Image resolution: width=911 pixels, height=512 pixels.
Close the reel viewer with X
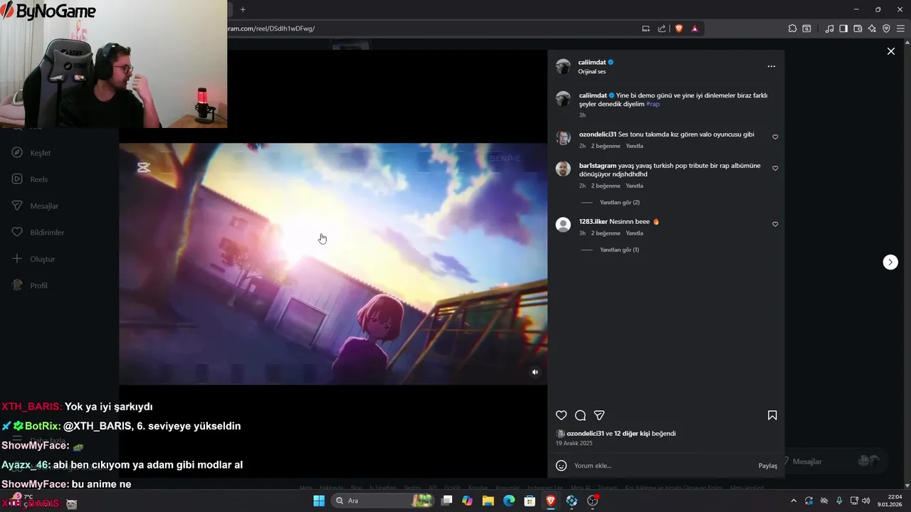(x=890, y=51)
